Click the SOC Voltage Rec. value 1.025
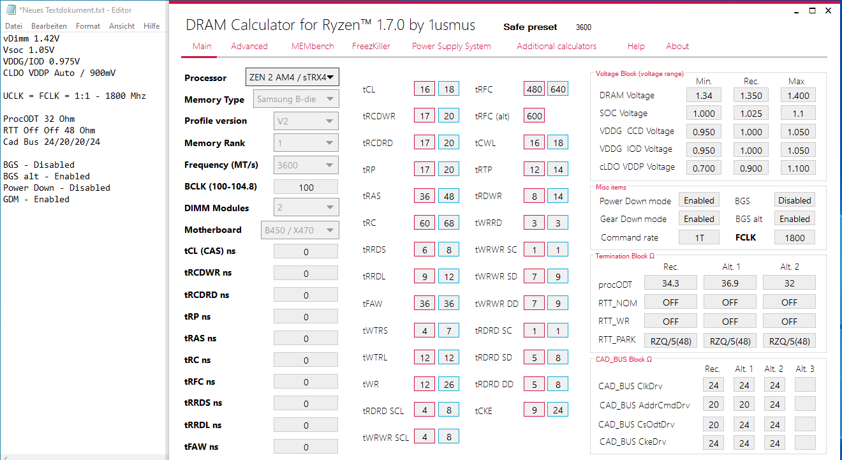This screenshot has height=460, width=842. [x=751, y=113]
